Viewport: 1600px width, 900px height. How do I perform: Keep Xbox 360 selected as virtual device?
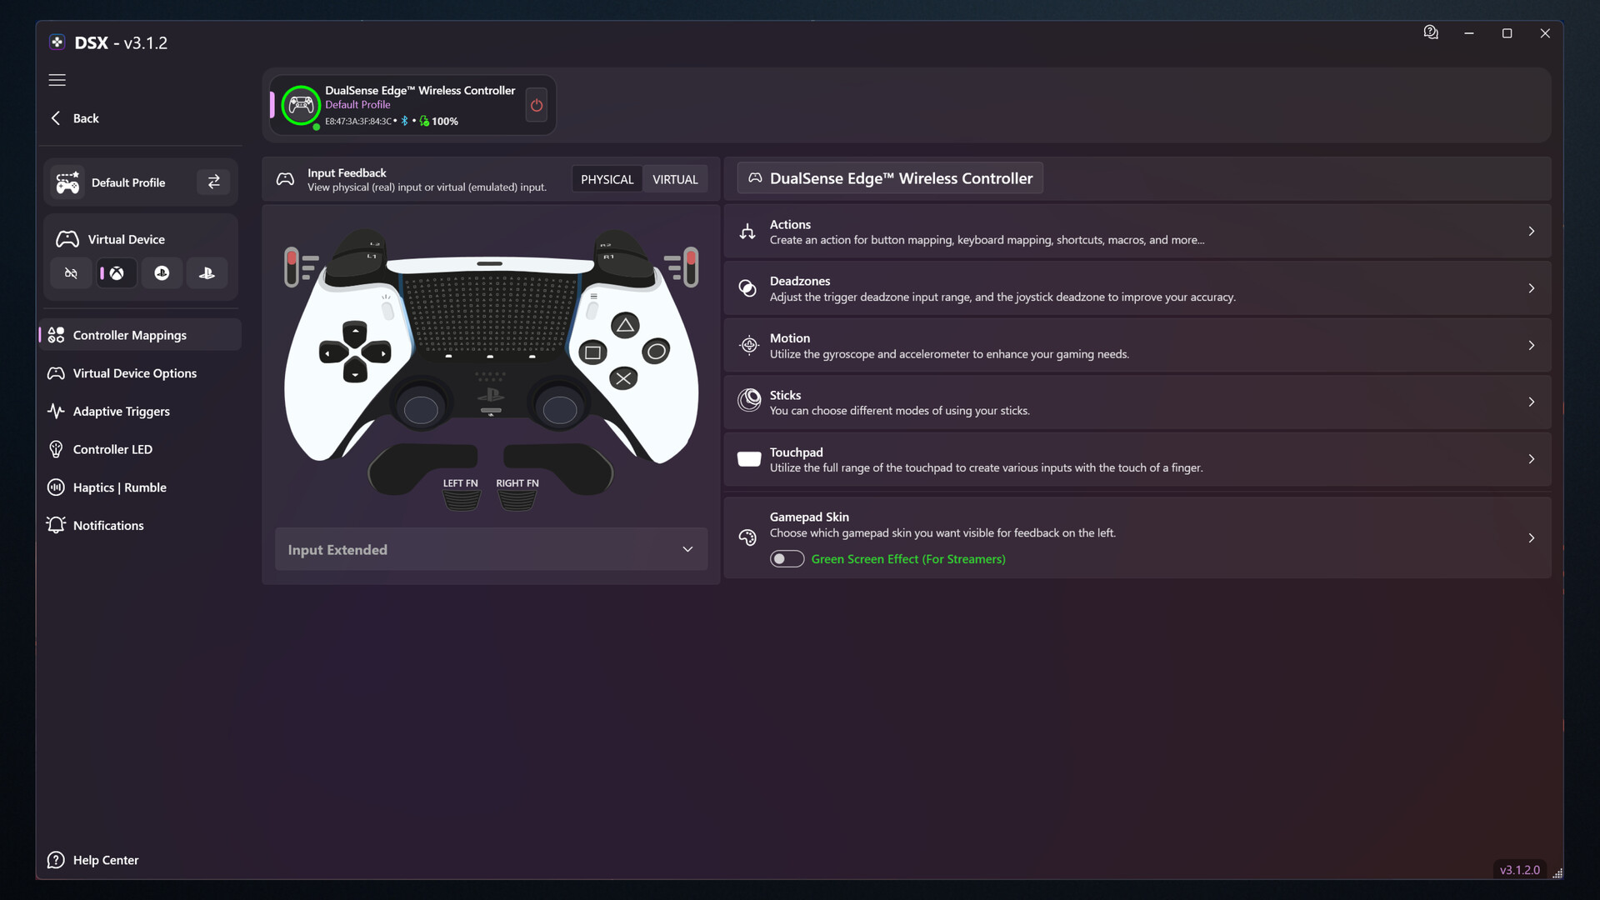coord(116,272)
